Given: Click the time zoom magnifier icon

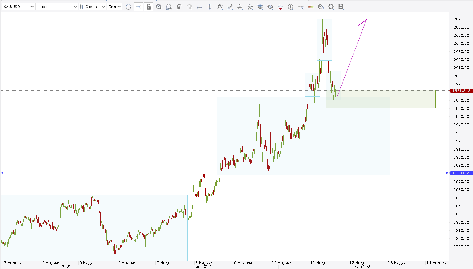Looking at the screenshot, I should (x=159, y=7).
